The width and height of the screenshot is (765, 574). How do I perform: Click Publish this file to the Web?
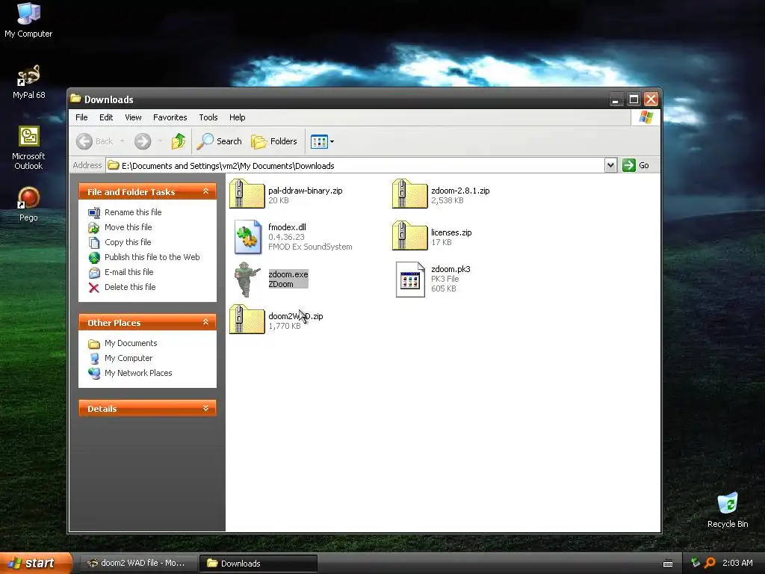[x=152, y=257]
